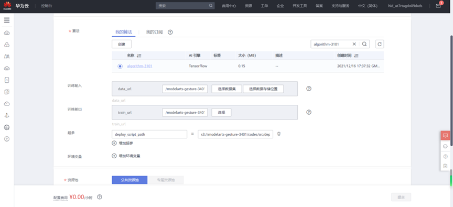Click the cloud upload icon in the sidebar
The image size is (453, 207).
[7, 104]
